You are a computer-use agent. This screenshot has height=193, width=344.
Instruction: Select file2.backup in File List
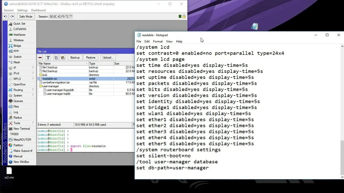coord(86,71)
